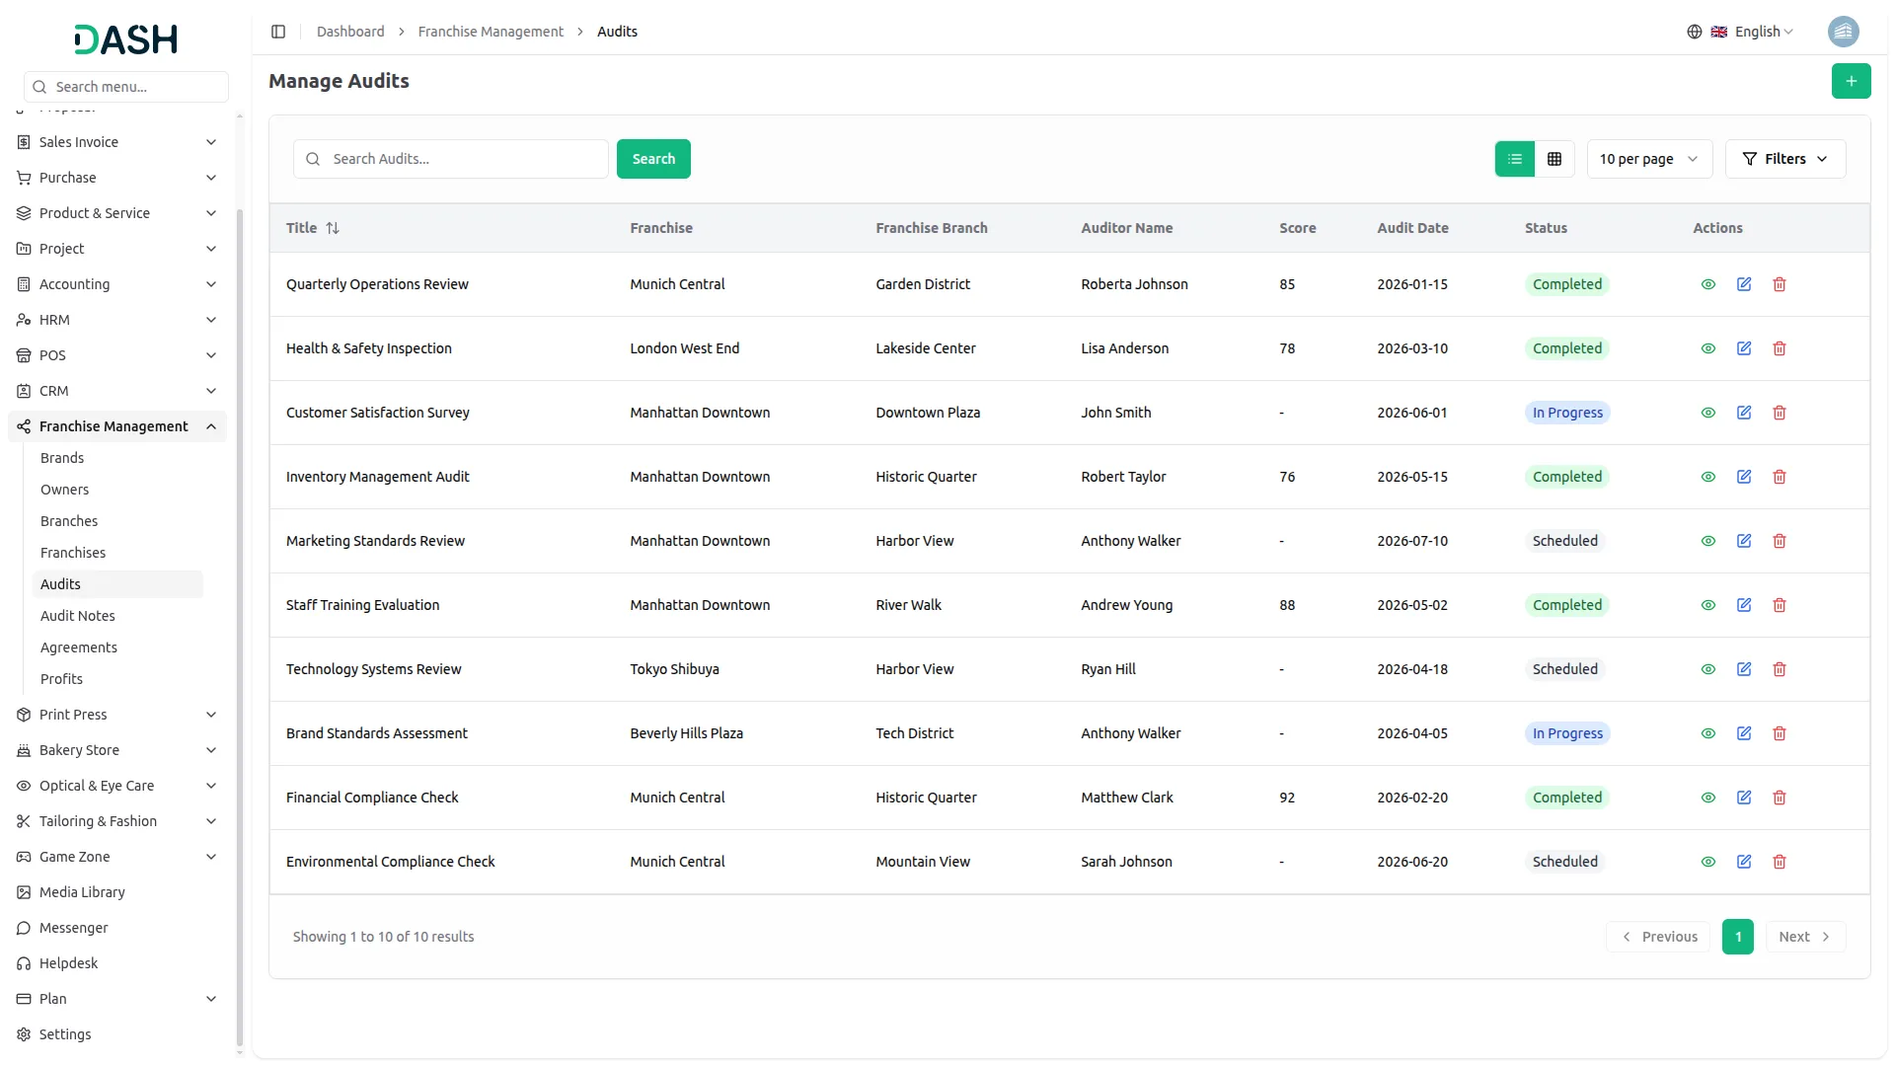The height and width of the screenshot is (1066, 1895).
Task: View the Environmental Compliance Check audit
Action: pyautogui.click(x=1707, y=862)
